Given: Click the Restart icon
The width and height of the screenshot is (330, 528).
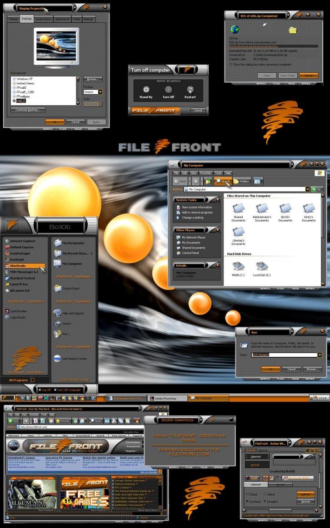Looking at the screenshot, I should pos(190,89).
